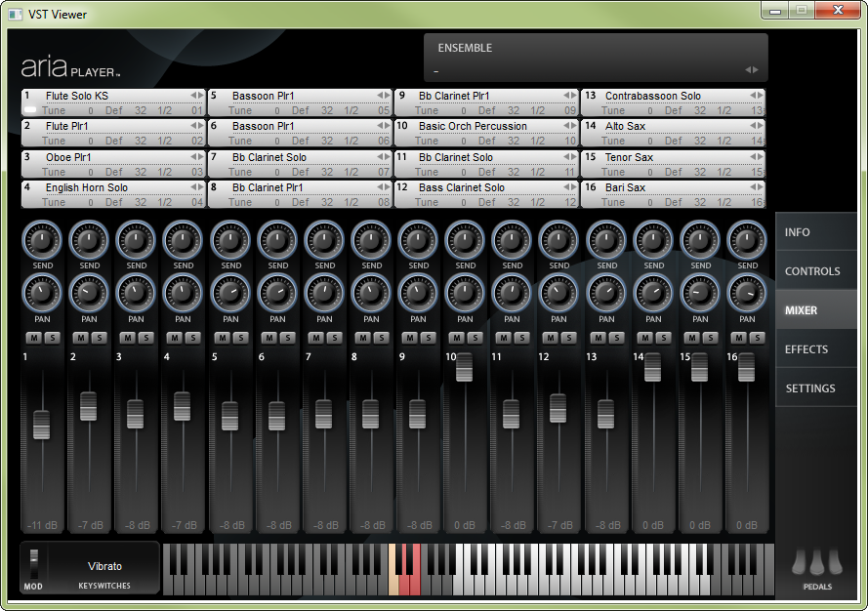This screenshot has width=868, height=611.
Task: Click previous arrow on slot 15 Tenor Sax
Action: (753, 157)
